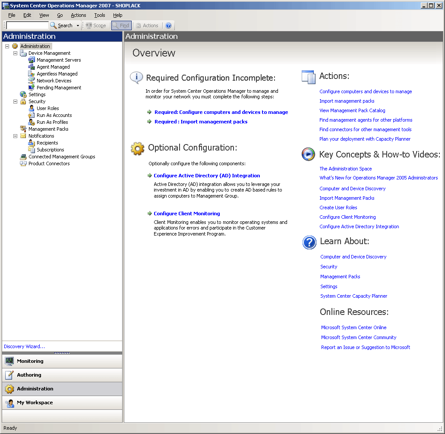Switch to the Authoring pane
Viewport: 445px width, 434px height.
(x=62, y=375)
